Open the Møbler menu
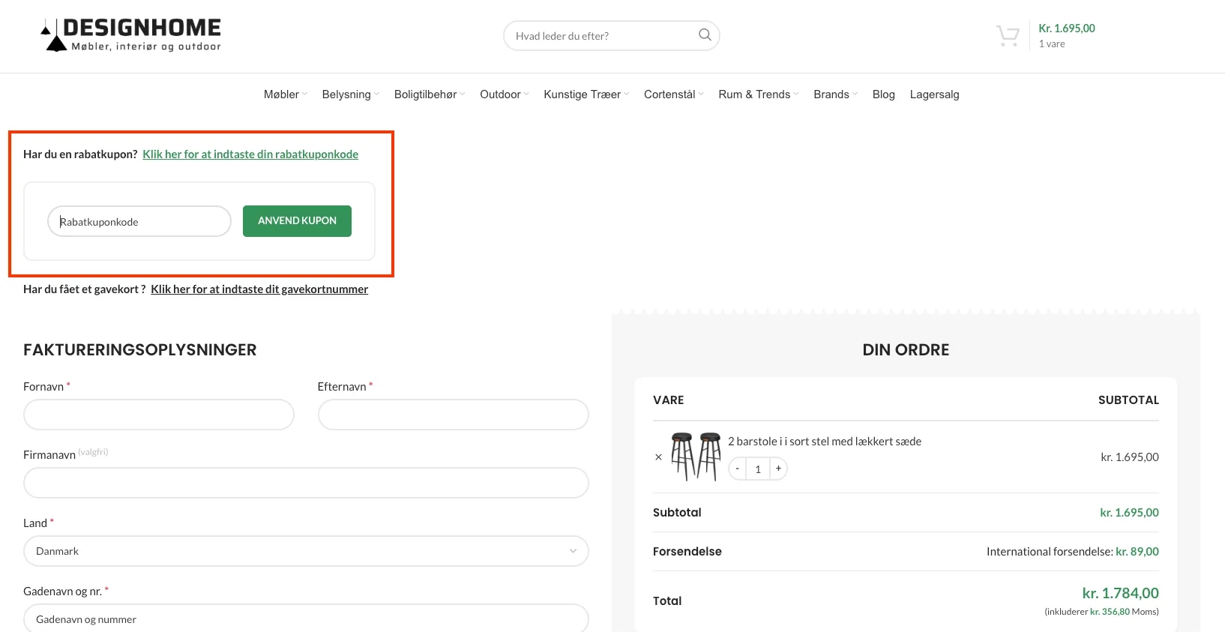 [x=281, y=94]
